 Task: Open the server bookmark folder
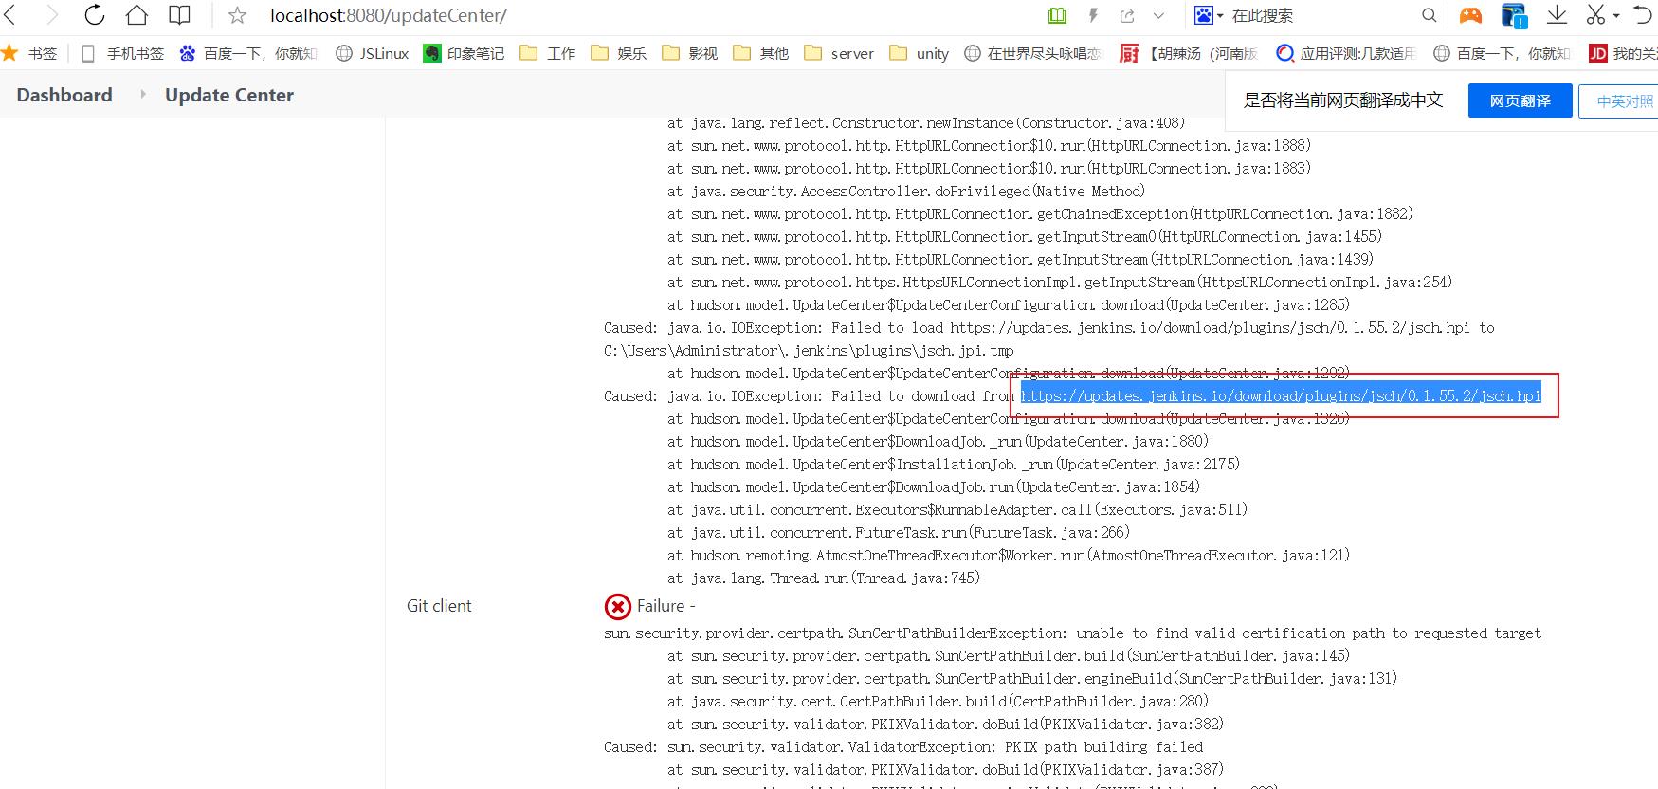[839, 53]
